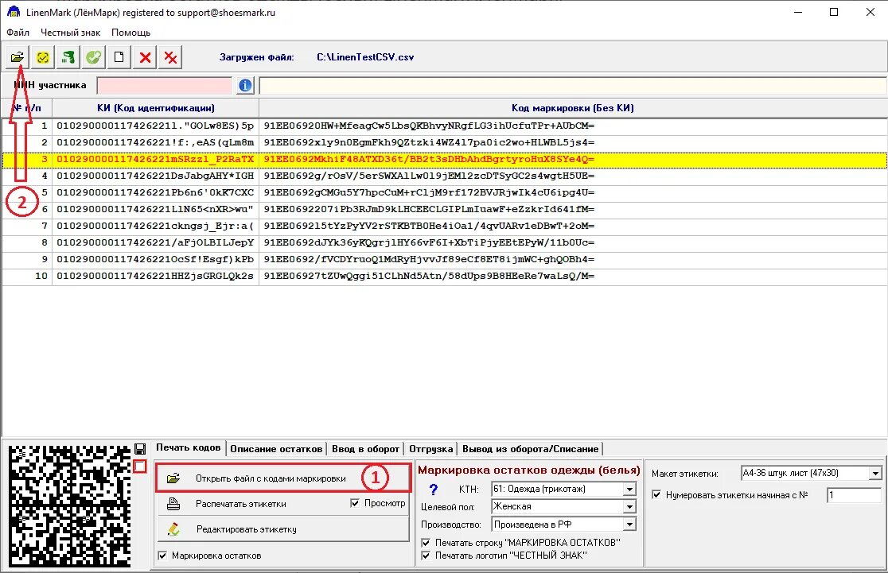Click Открыть файл с кодами маркировки button
Image resolution: width=888 pixels, height=573 pixels.
click(x=282, y=478)
